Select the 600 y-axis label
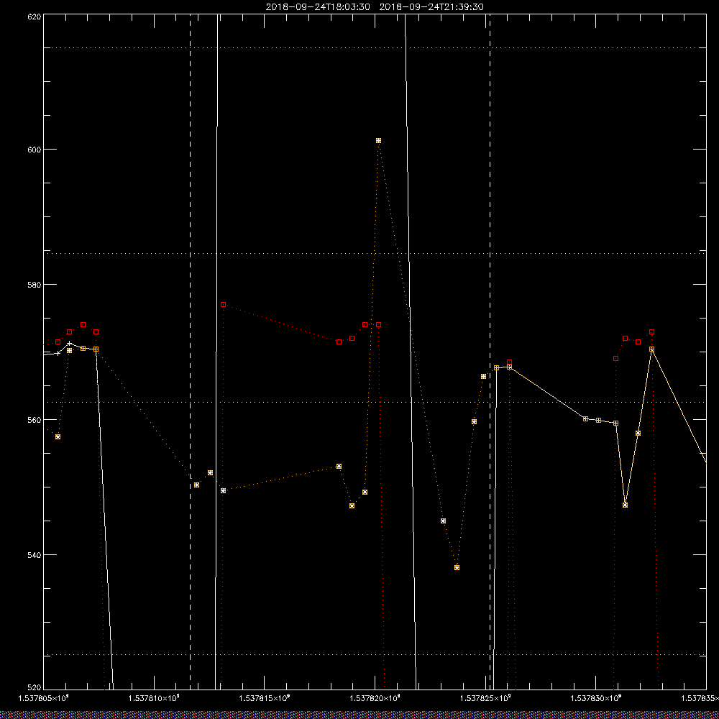This screenshot has width=719, height=719. 35,150
